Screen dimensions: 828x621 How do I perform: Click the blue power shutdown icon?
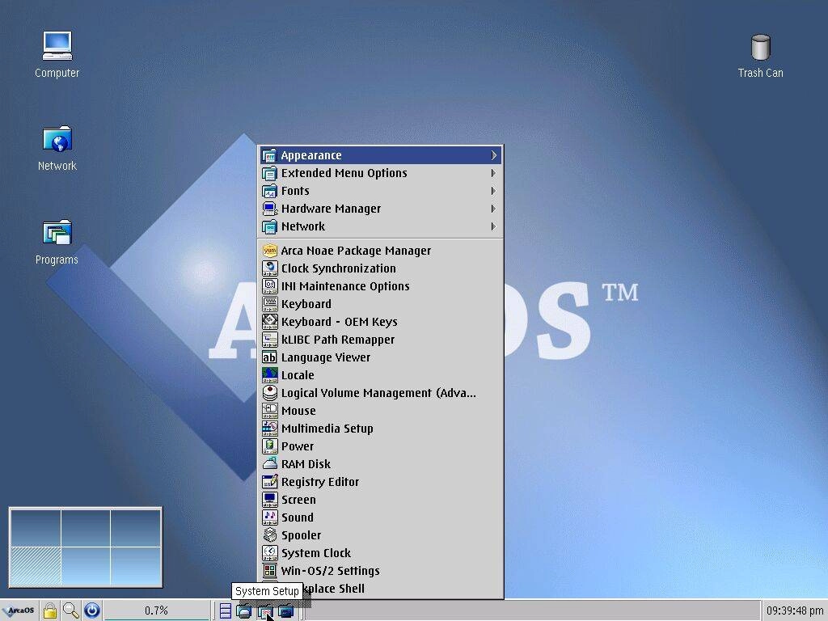pyautogui.click(x=92, y=611)
